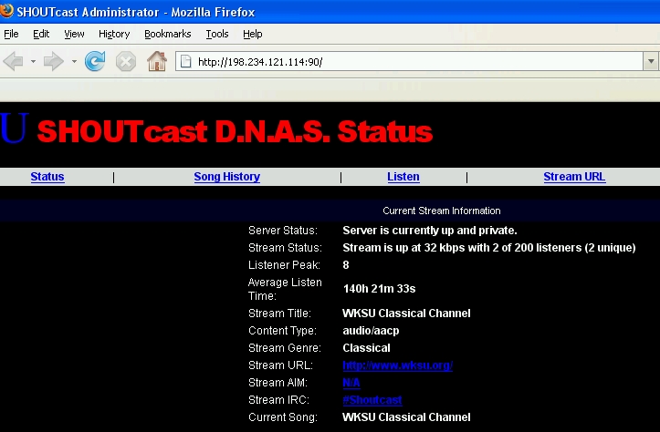Click the 'Listener Peak:' label

pyautogui.click(x=284, y=265)
